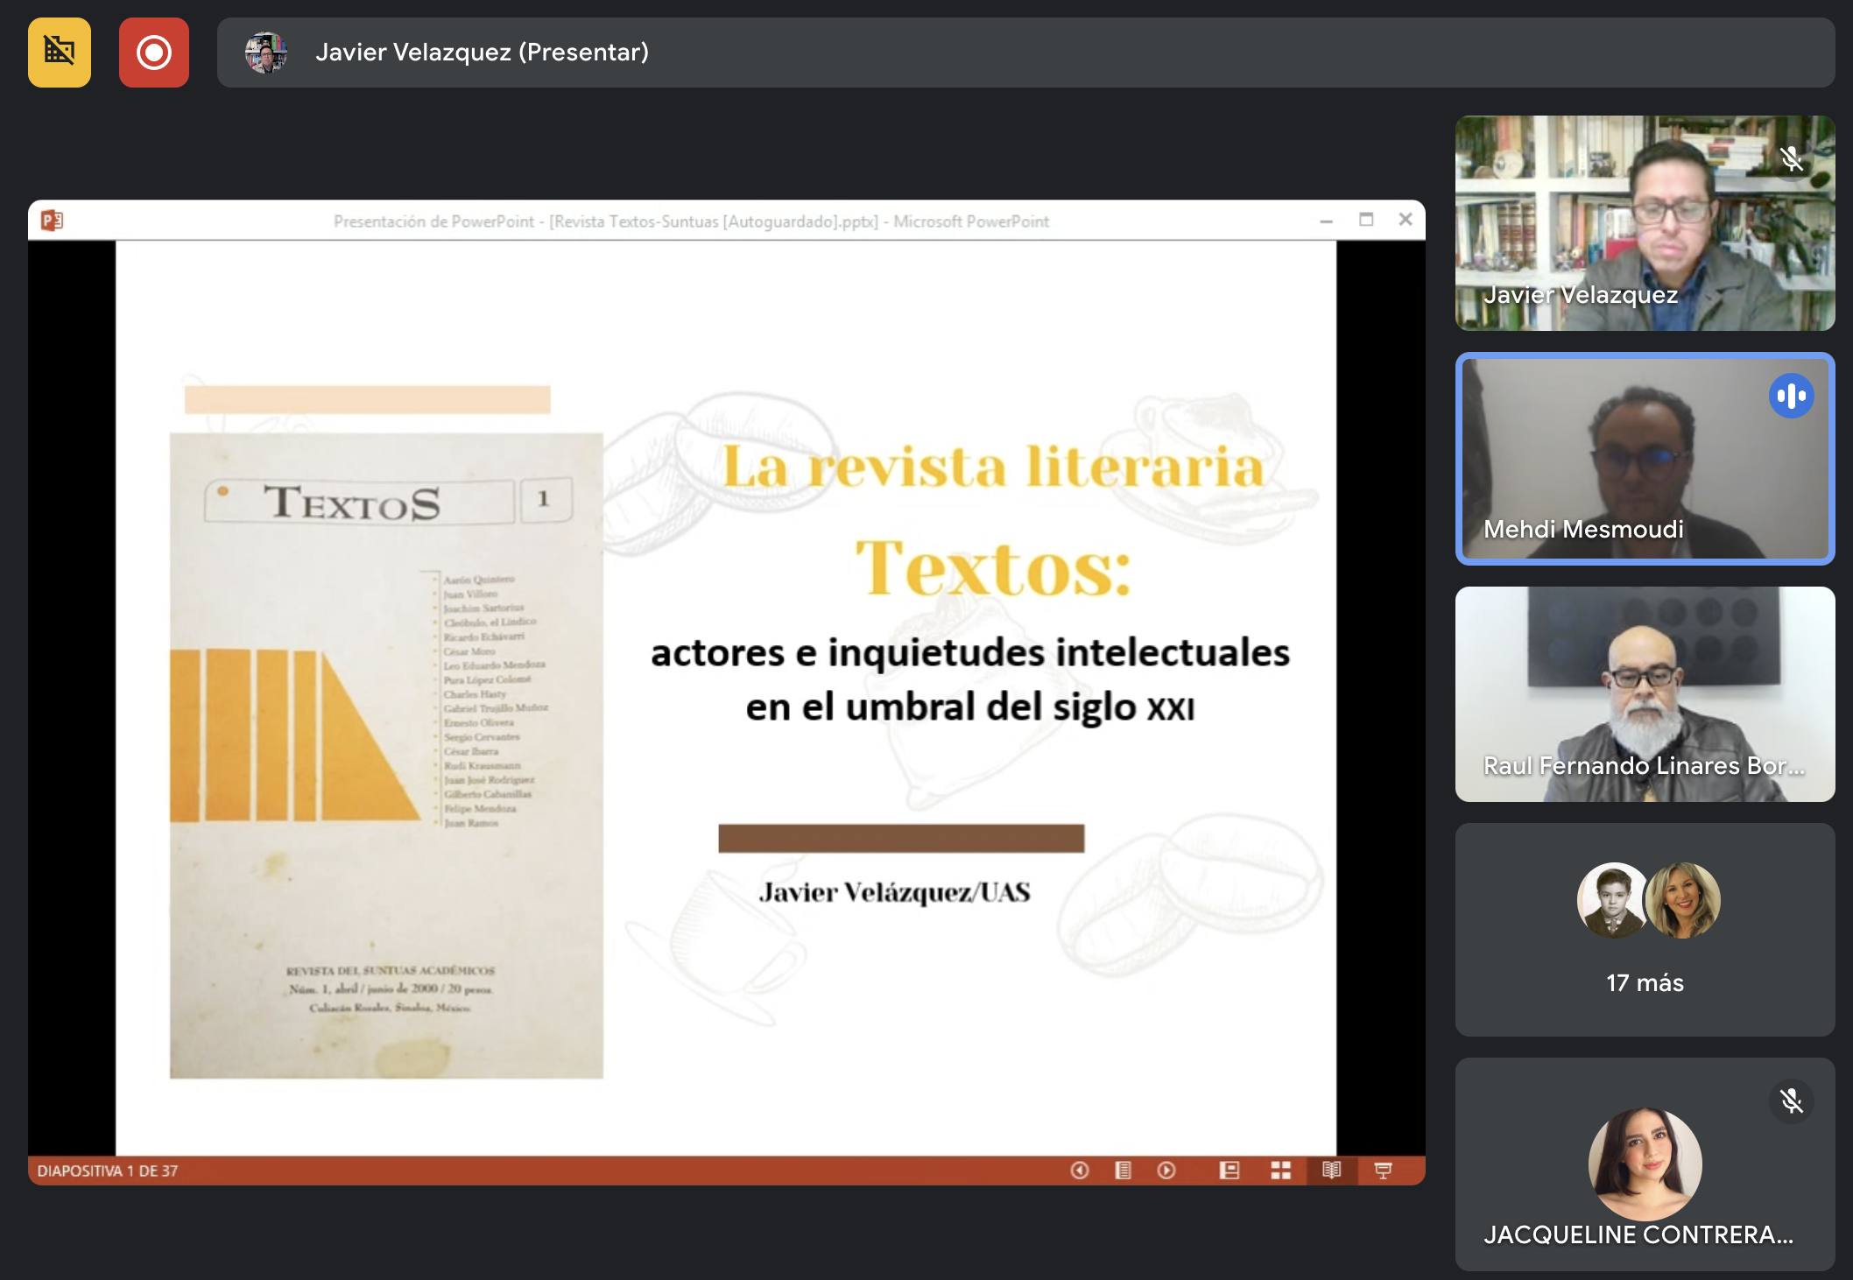
Task: Select Reading View icon
Action: pyautogui.click(x=1331, y=1171)
